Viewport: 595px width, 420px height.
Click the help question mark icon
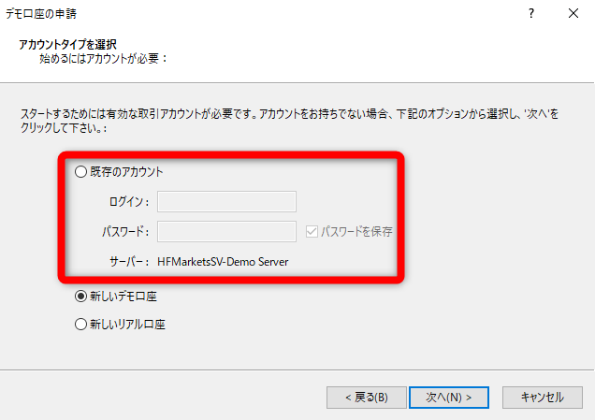(531, 13)
